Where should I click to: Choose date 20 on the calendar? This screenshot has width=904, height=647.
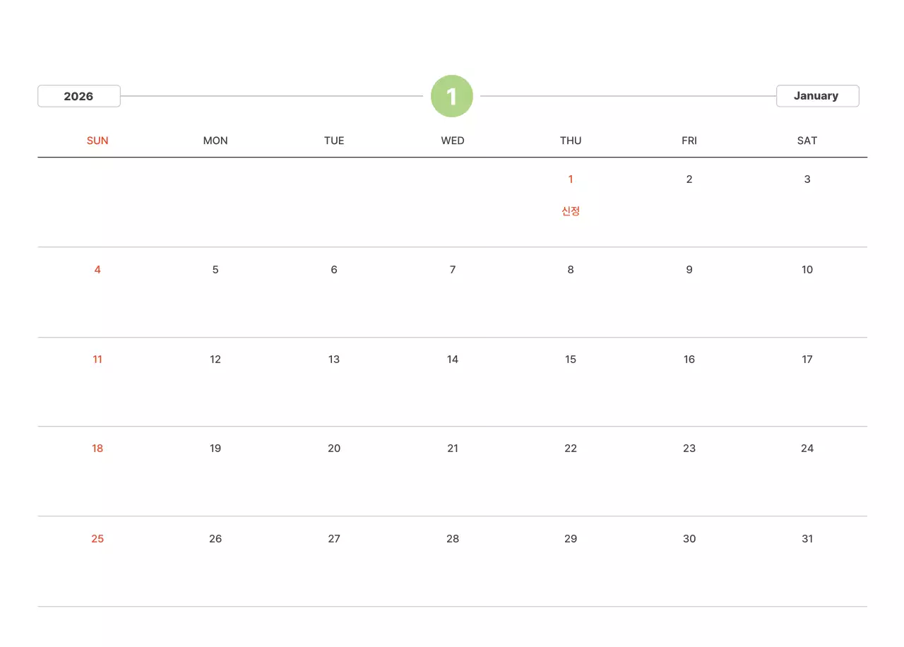point(334,449)
